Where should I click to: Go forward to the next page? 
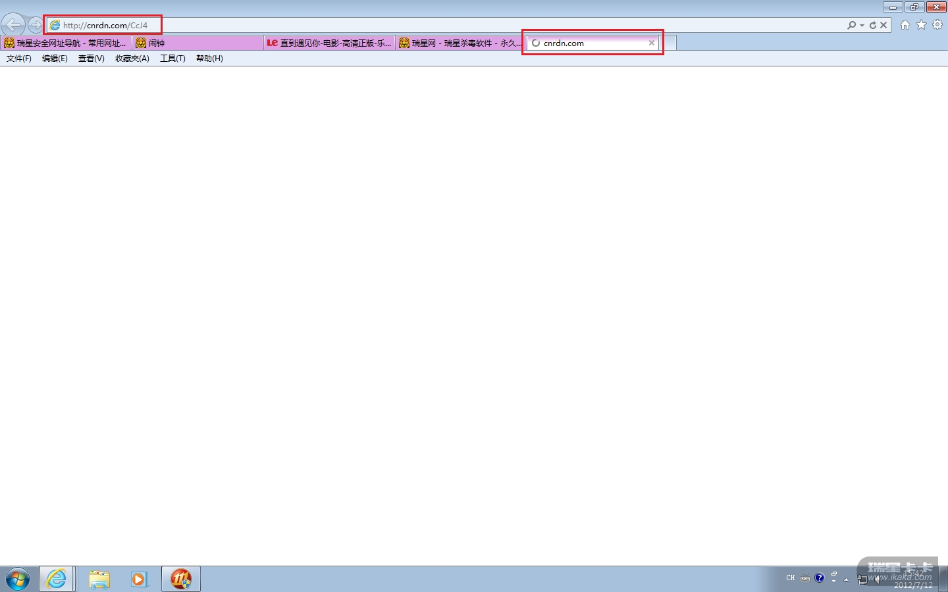point(36,25)
